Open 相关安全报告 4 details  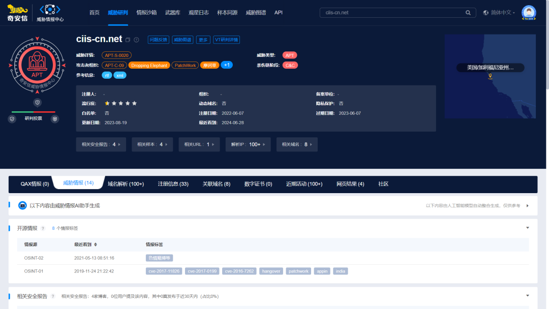101,144
